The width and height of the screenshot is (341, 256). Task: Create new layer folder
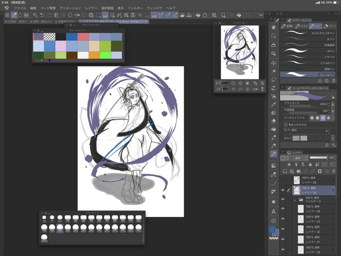298,171
